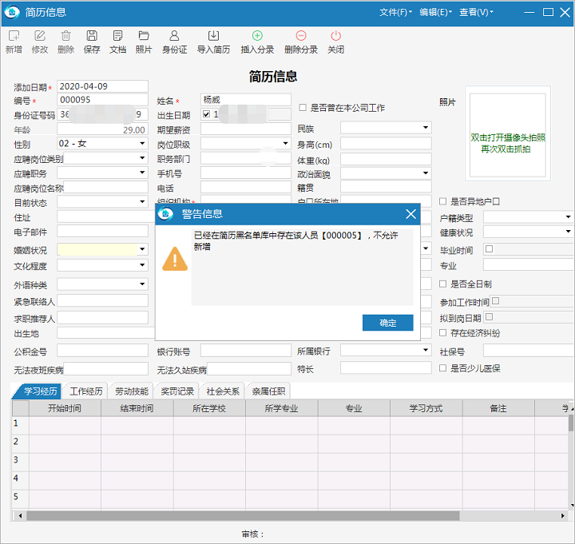
Task: Save the resume with 保存 icon
Action: click(x=92, y=36)
